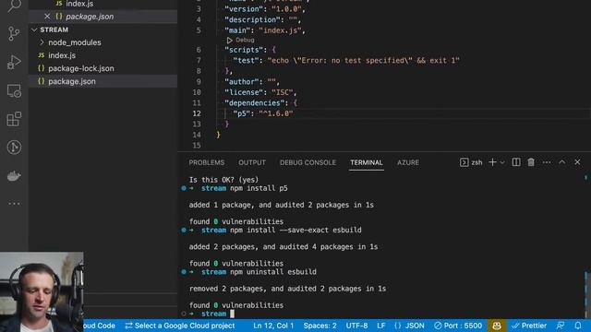Image resolution: width=591 pixels, height=332 pixels.
Task: Open the Docker view
Action: [14, 176]
